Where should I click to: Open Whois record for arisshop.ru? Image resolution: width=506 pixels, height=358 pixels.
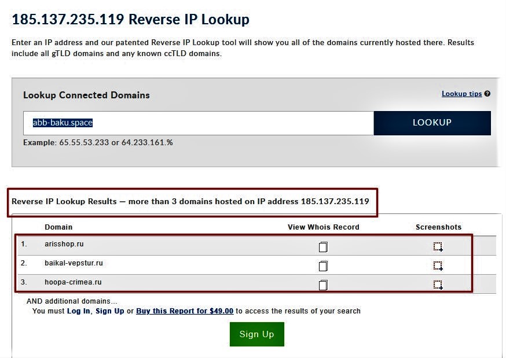point(323,247)
